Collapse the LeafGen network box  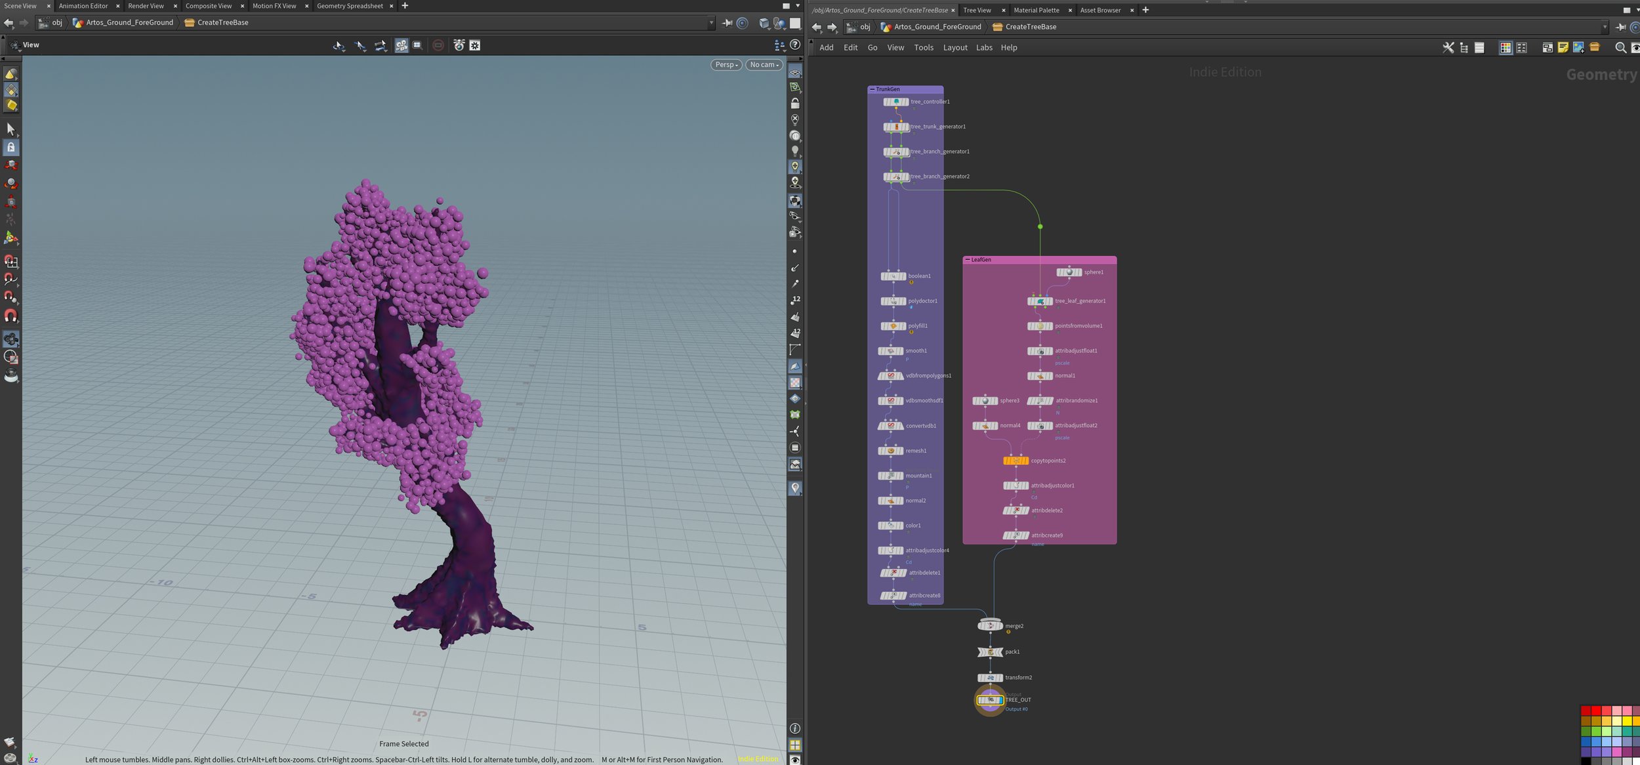[967, 260]
